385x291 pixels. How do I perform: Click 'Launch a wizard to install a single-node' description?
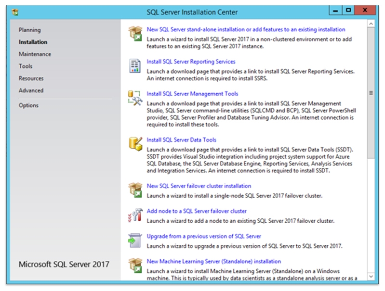[235, 196]
